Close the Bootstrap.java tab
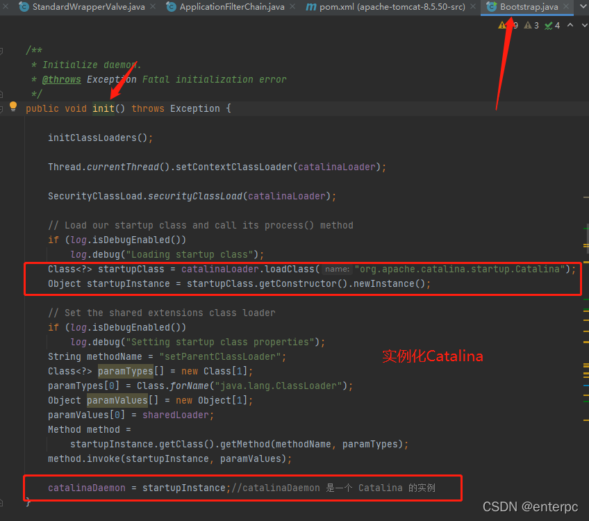The image size is (589, 521). coord(566,6)
